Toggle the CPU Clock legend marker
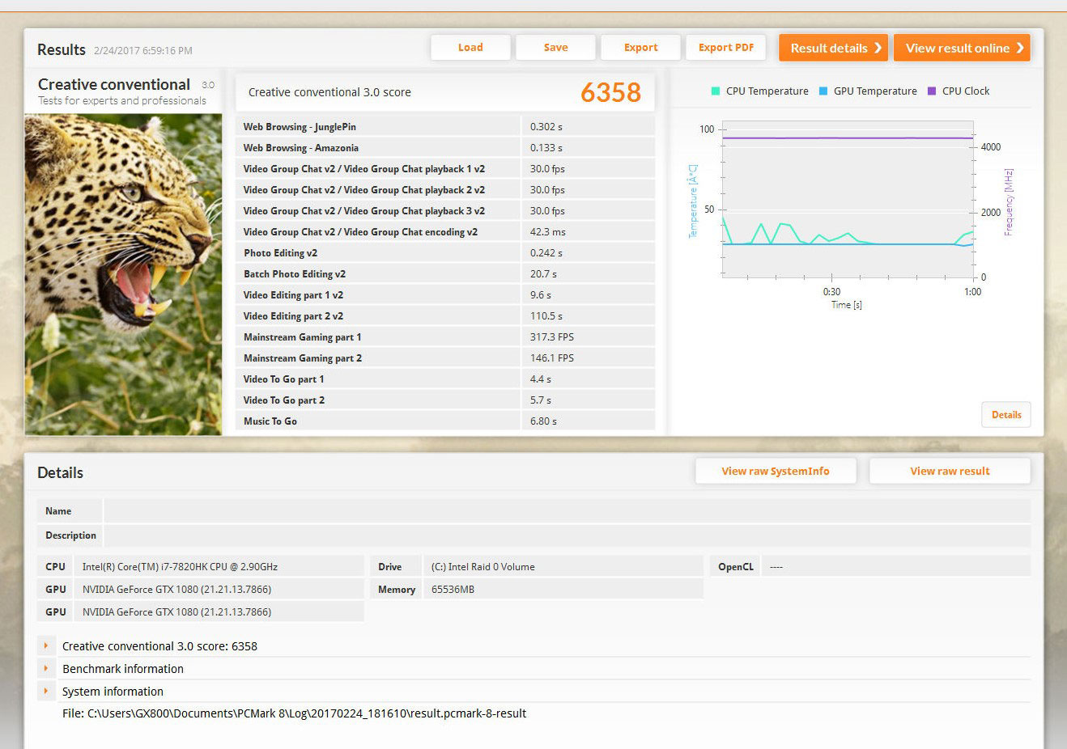 (932, 91)
